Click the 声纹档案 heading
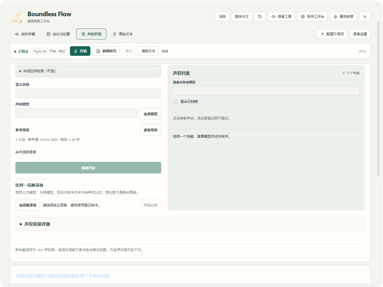The image size is (383, 287). pyautogui.click(x=181, y=73)
